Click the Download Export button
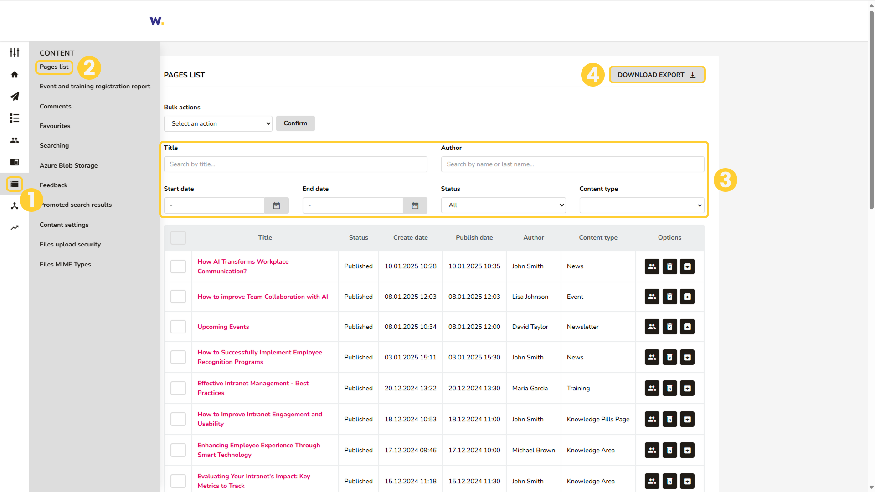Image resolution: width=875 pixels, height=492 pixels. 657,75
